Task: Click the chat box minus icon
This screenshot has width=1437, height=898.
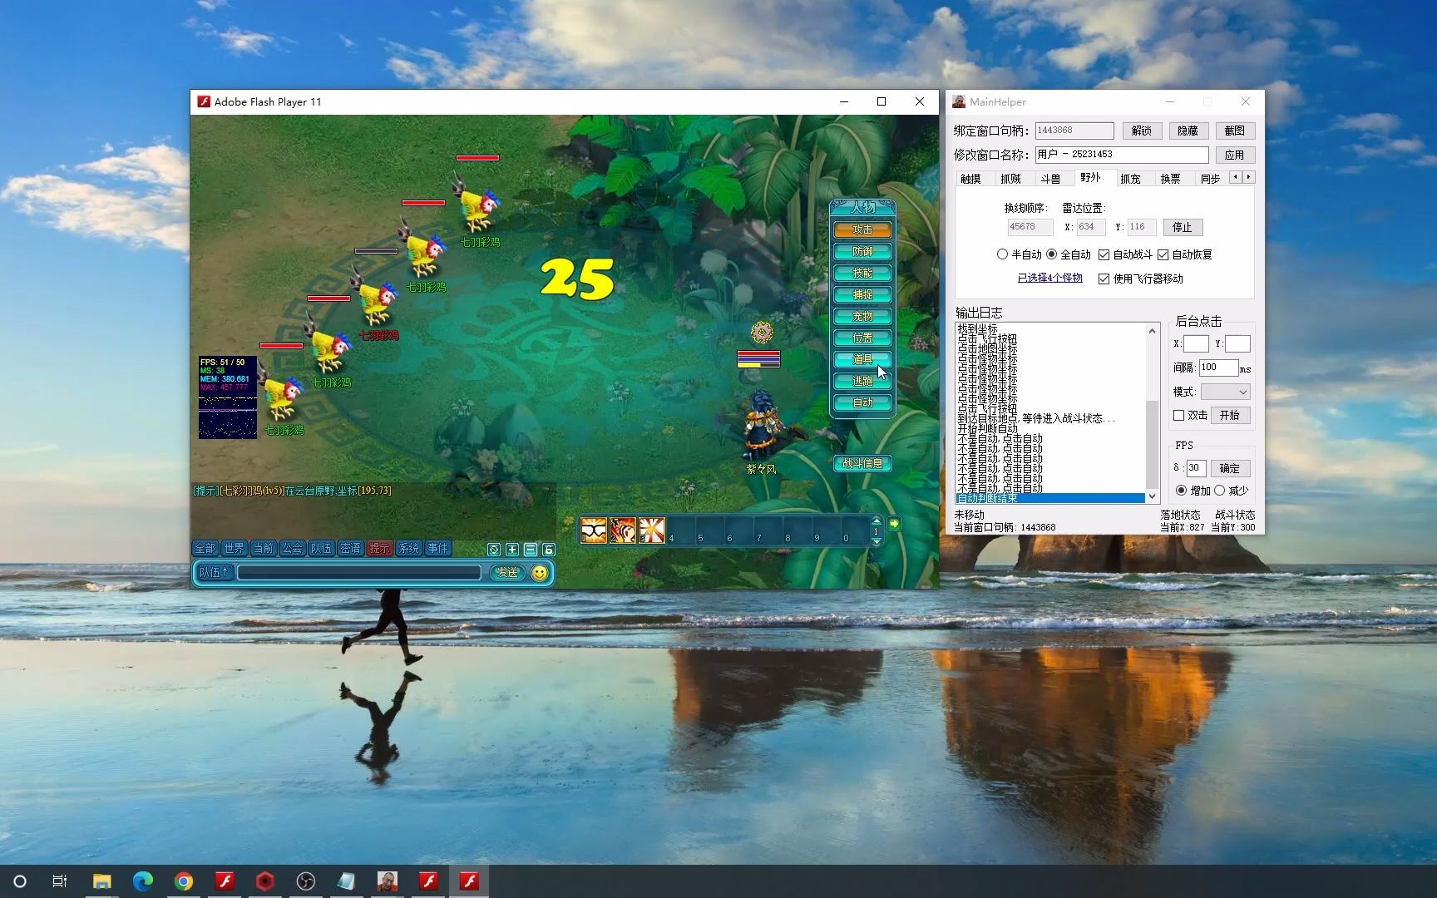Action: pyautogui.click(x=531, y=550)
